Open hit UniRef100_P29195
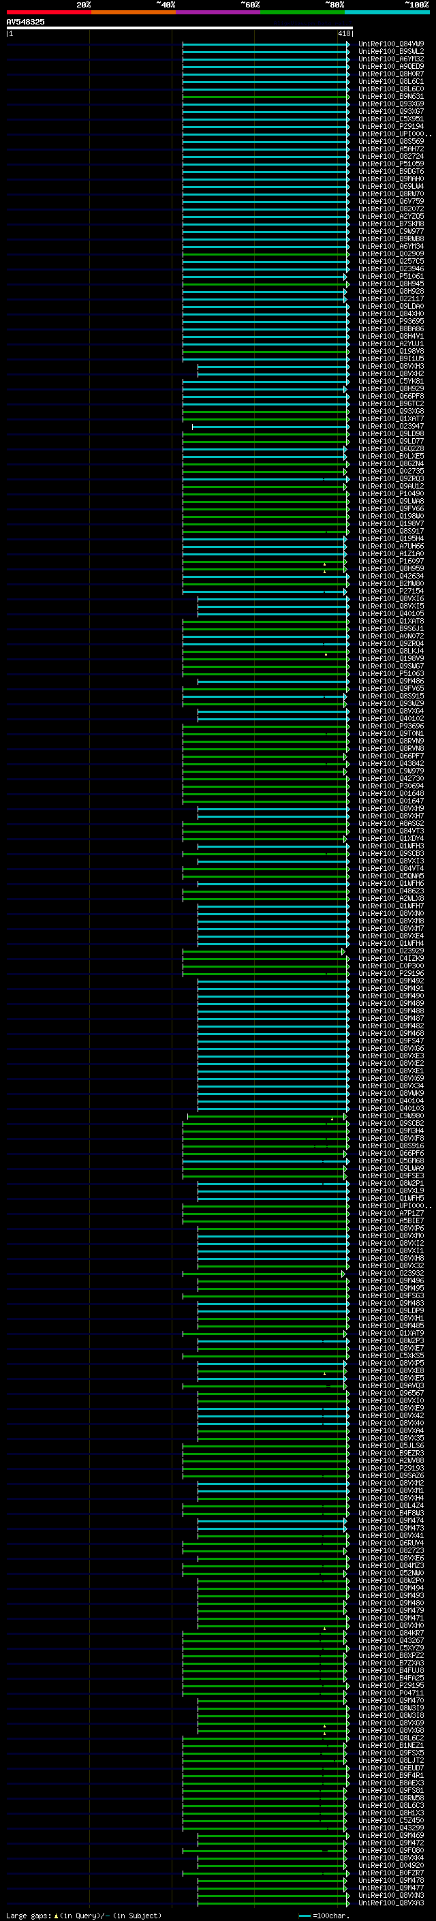 point(391,1686)
